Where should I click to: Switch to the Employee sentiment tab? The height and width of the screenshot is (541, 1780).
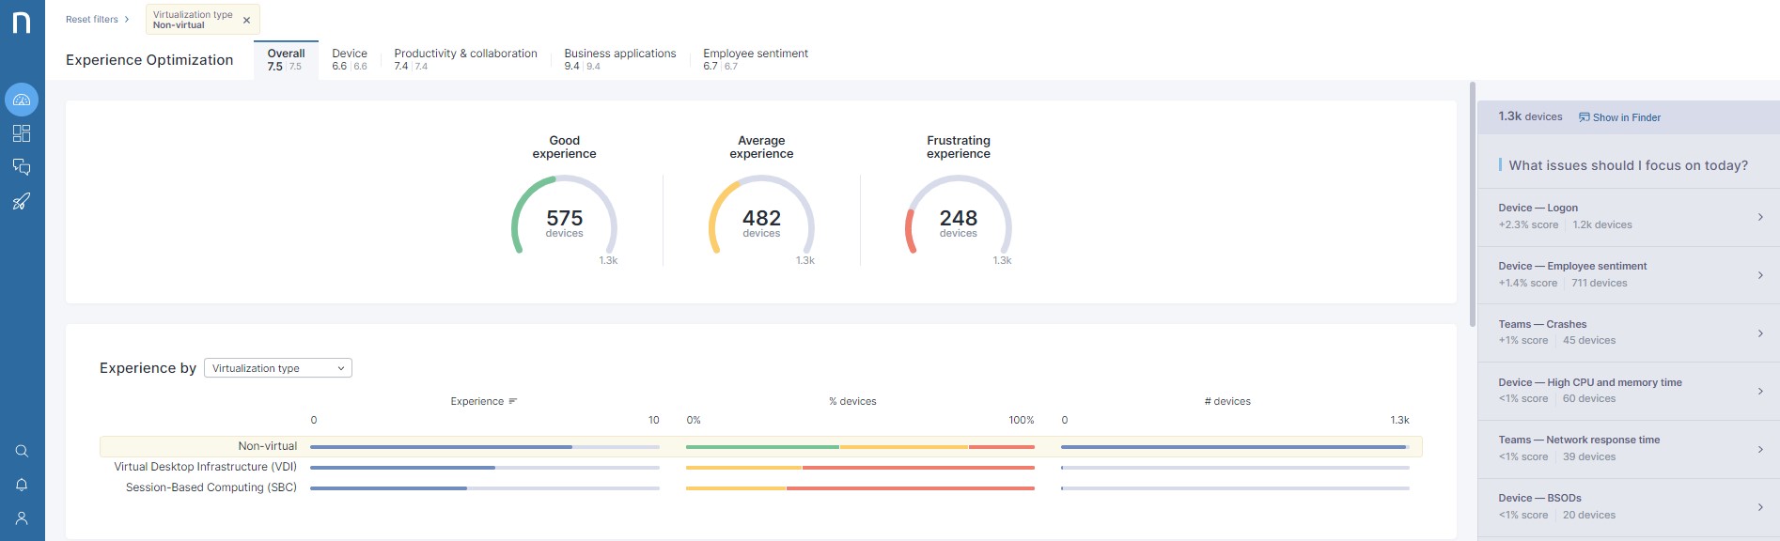click(x=755, y=59)
